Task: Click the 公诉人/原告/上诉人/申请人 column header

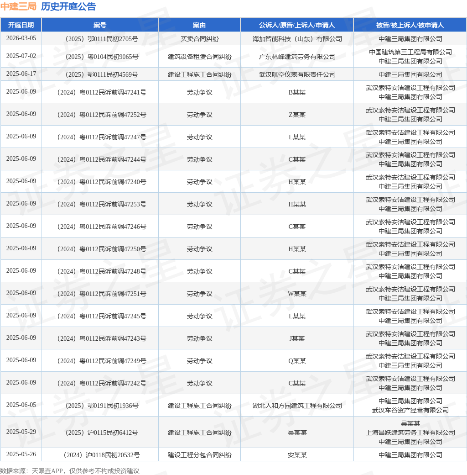Action: click(297, 25)
